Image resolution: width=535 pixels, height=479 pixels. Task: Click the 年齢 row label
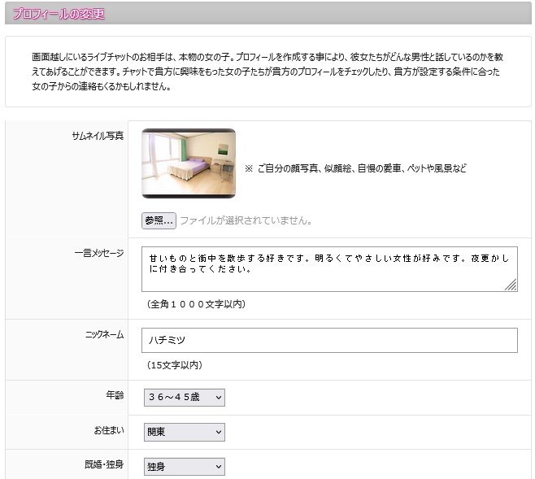tap(113, 395)
